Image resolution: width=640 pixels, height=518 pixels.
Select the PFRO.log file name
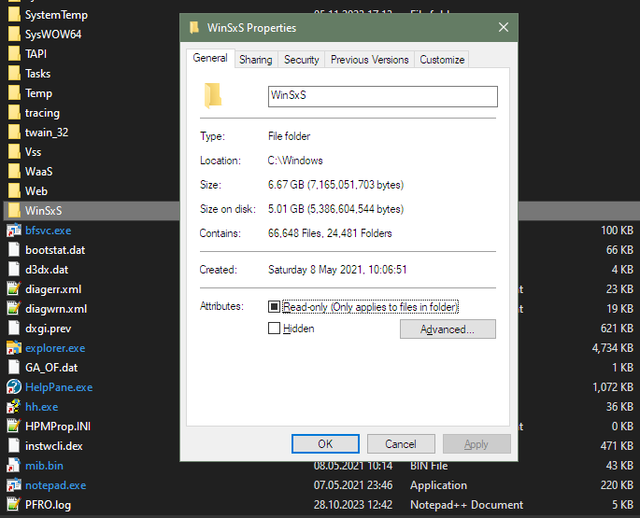coord(48,505)
